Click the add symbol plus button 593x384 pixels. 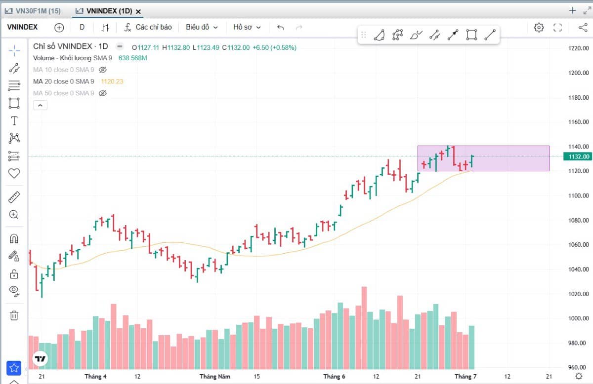[x=59, y=27]
